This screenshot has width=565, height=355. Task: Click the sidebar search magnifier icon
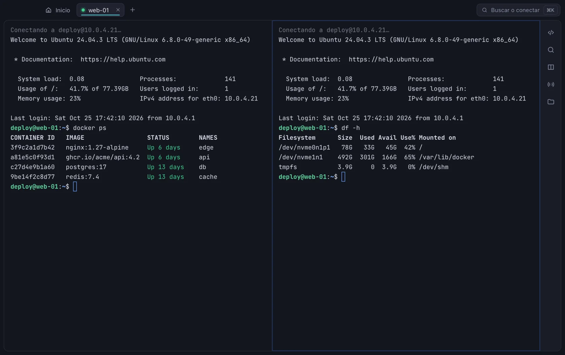click(551, 50)
